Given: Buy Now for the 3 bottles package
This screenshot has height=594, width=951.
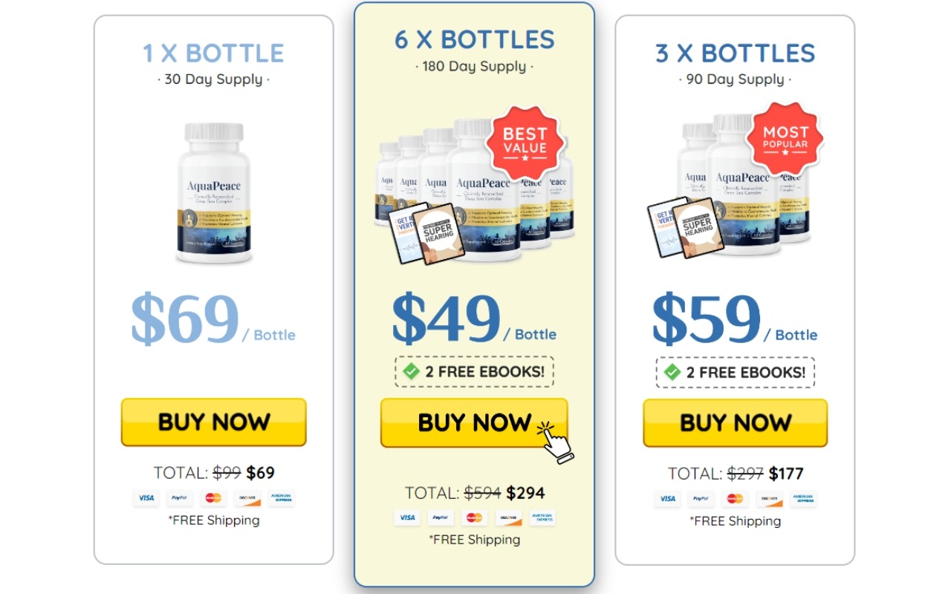Looking at the screenshot, I should [x=736, y=423].
